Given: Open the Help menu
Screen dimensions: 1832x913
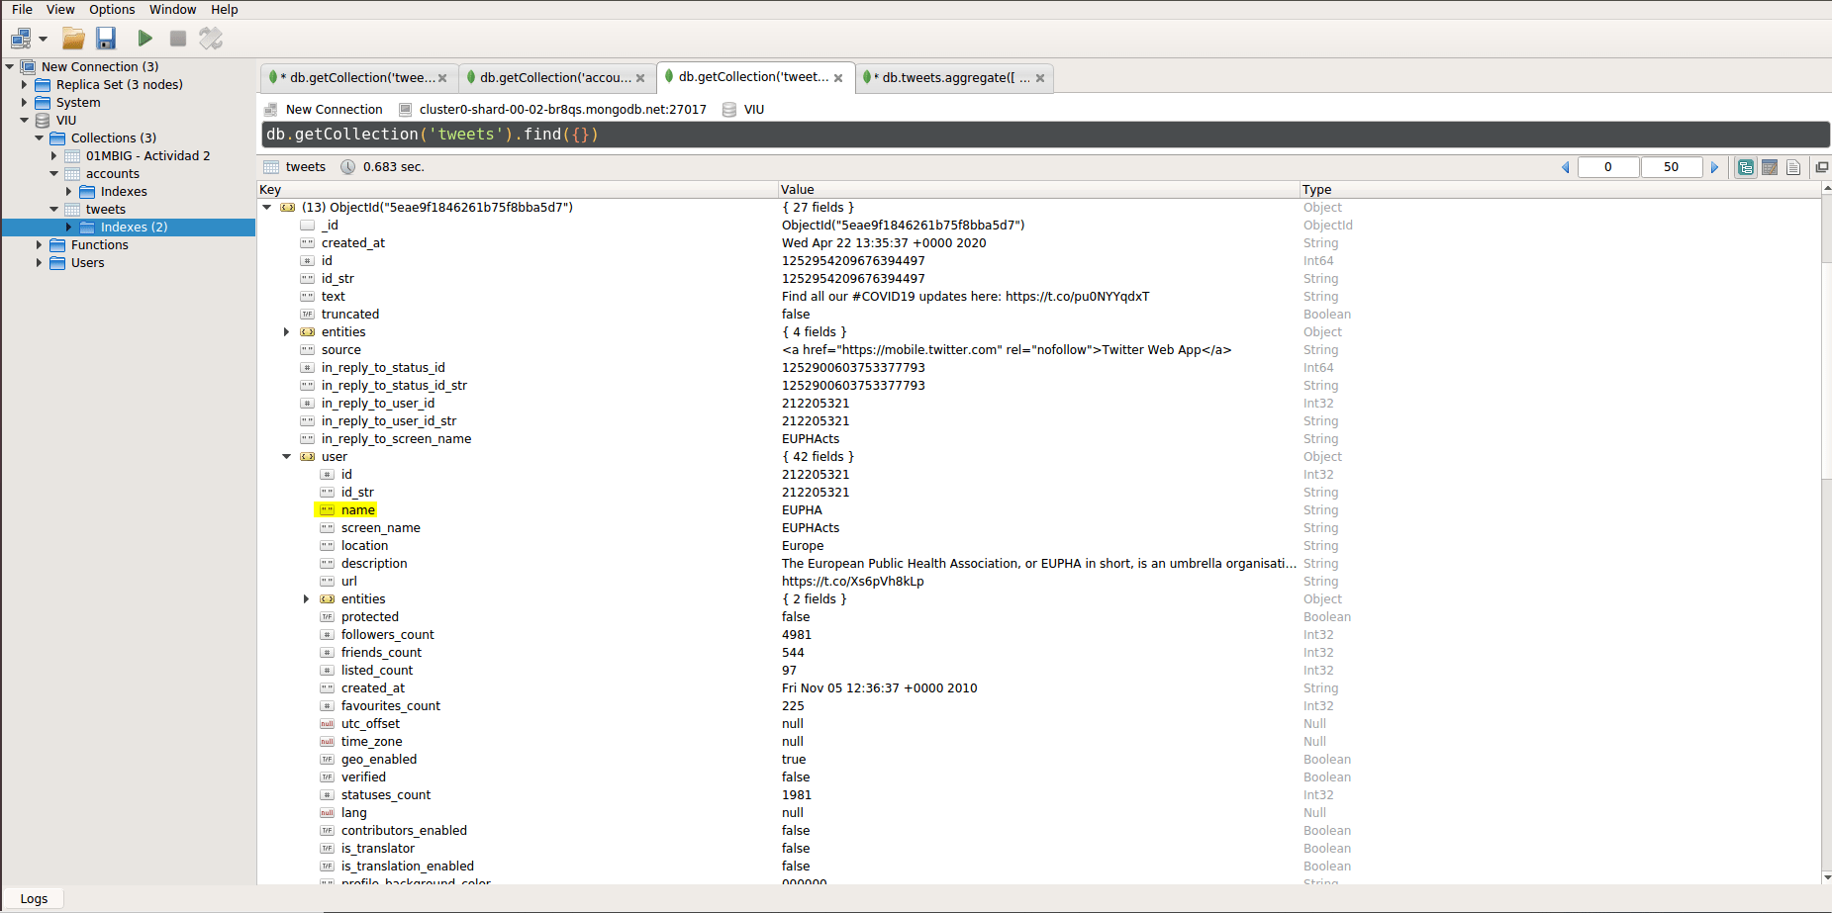Looking at the screenshot, I should (225, 9).
